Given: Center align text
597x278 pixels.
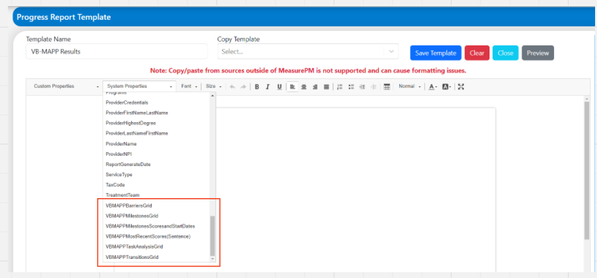Looking at the screenshot, I should point(304,87).
